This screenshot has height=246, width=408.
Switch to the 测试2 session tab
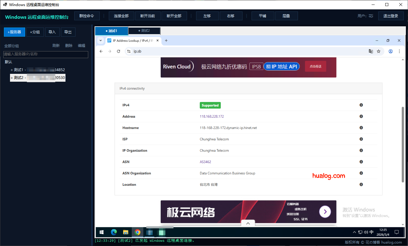[x=144, y=31]
